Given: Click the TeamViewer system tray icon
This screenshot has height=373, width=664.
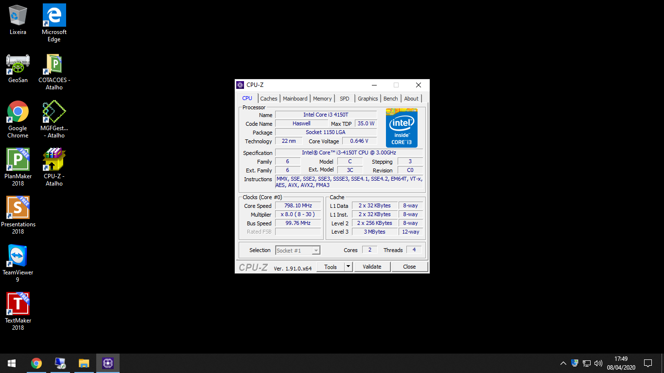Looking at the screenshot, I should pos(575,363).
